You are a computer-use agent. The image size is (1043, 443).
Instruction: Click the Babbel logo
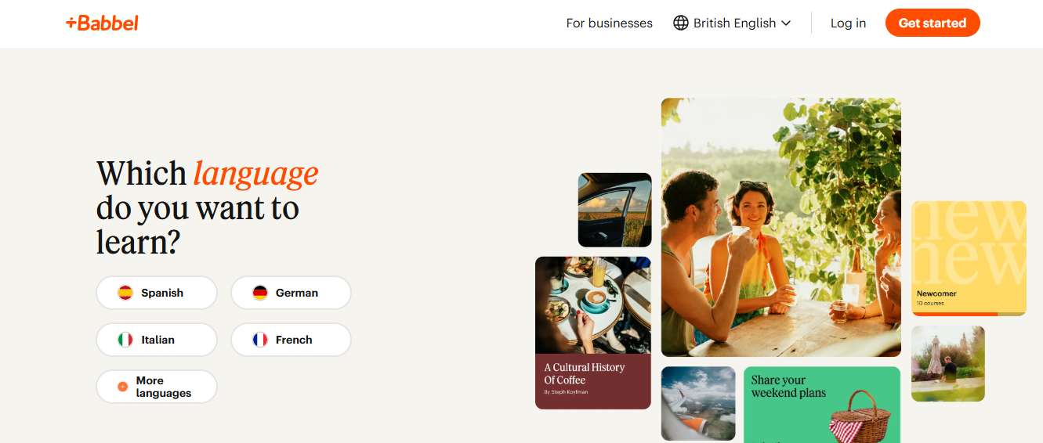point(102,23)
